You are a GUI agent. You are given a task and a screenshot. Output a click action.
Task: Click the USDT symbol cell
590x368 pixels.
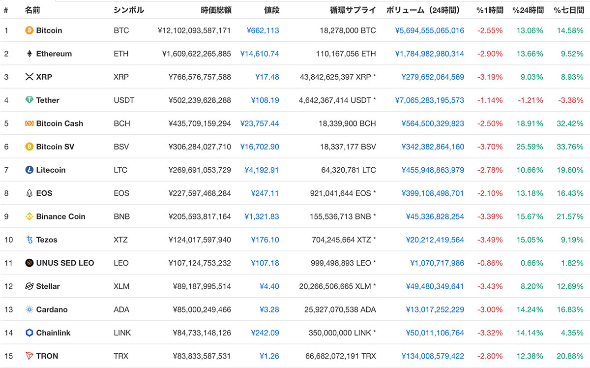[x=124, y=100]
